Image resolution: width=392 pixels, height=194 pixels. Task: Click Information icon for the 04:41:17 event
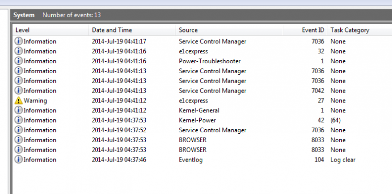[x=18, y=41]
